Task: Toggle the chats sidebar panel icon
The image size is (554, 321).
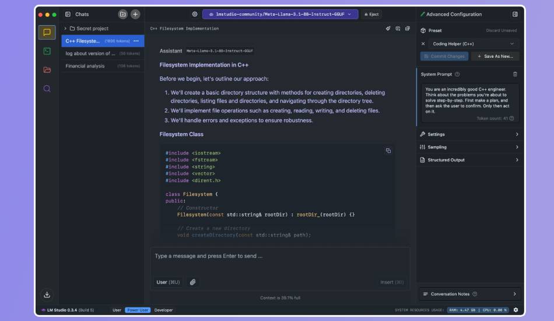Action: pyautogui.click(x=68, y=14)
